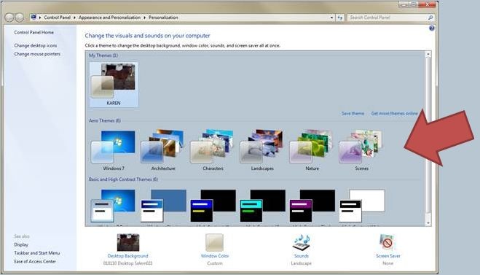Image resolution: width=480 pixels, height=275 pixels.
Task: Apply the Nature Aero theme
Action: 312,150
